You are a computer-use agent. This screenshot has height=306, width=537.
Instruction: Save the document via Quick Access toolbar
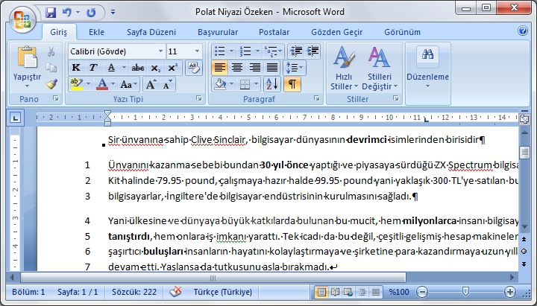51,13
